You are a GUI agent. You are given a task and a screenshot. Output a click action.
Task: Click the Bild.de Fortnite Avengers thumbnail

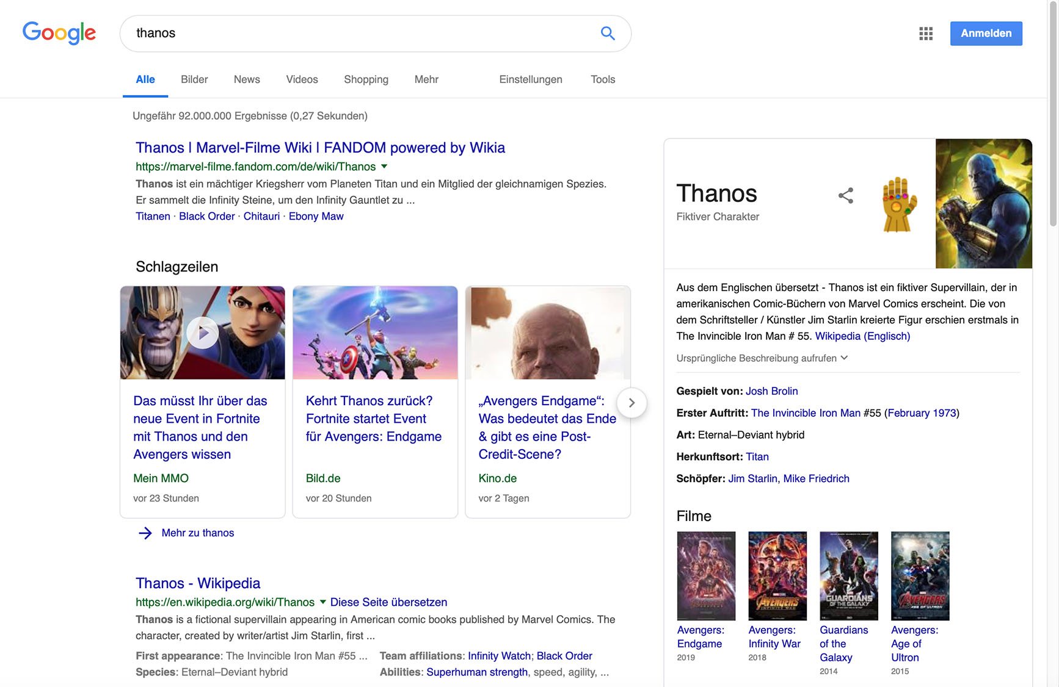click(x=375, y=333)
